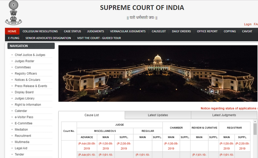Switch to the Cause List tab
Image resolution: width=258 pixels, height=158 pixels.
coord(92,115)
